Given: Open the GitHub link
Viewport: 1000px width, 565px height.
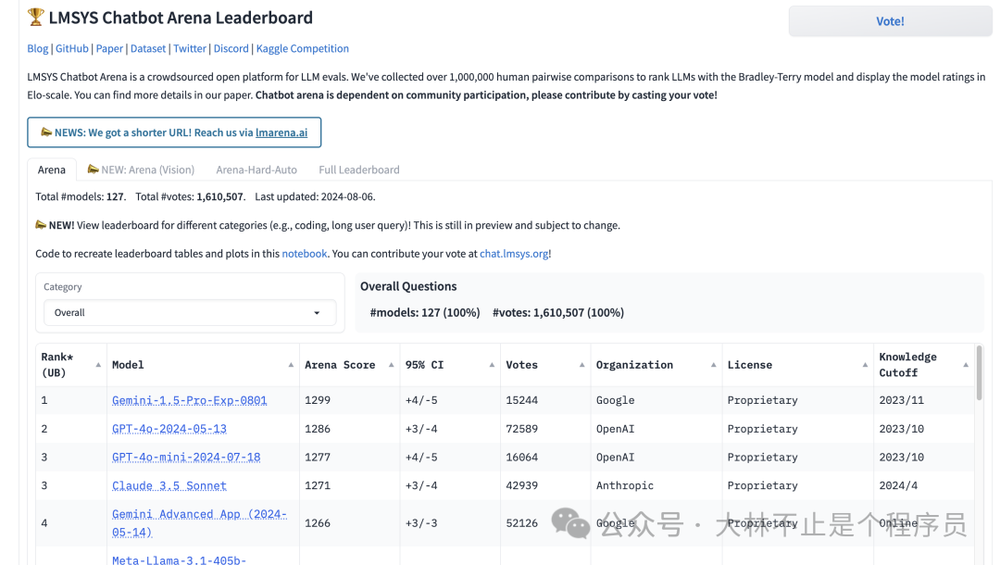Looking at the screenshot, I should pyautogui.click(x=72, y=48).
